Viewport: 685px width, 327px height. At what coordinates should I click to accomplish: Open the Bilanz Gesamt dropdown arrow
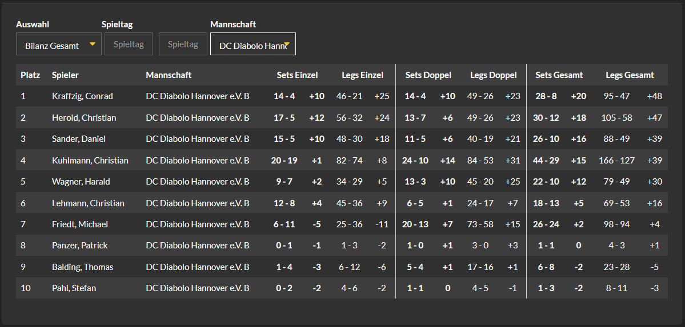(x=93, y=44)
